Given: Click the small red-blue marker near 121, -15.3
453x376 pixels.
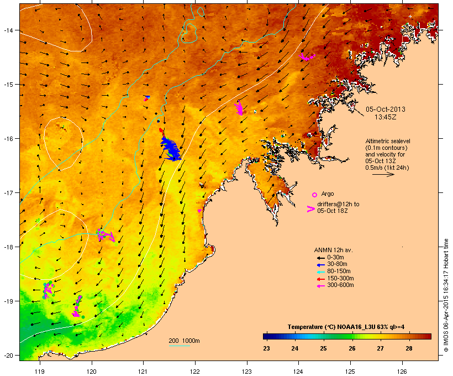Looking at the screenshot, I should point(147,98).
